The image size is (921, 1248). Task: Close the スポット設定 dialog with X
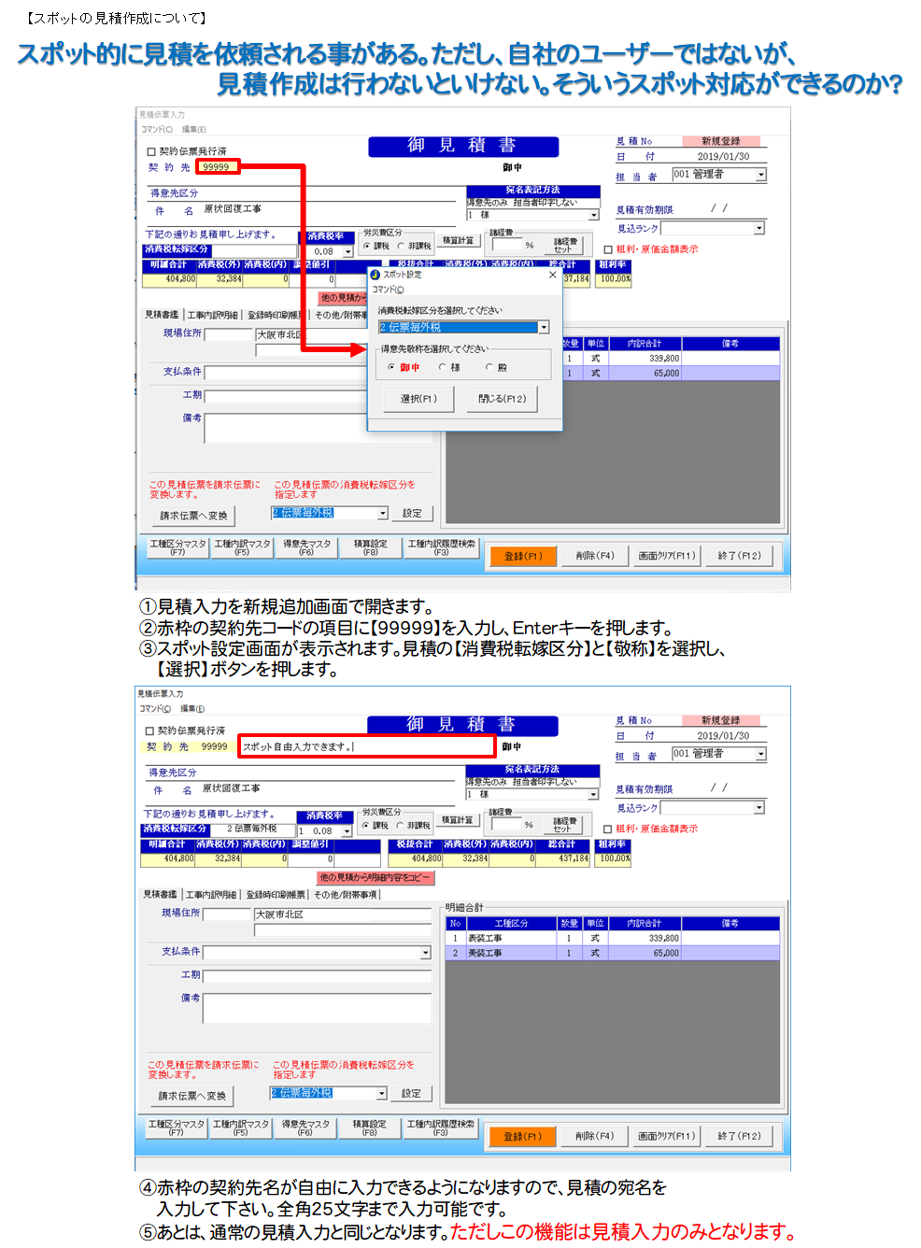pos(552,275)
